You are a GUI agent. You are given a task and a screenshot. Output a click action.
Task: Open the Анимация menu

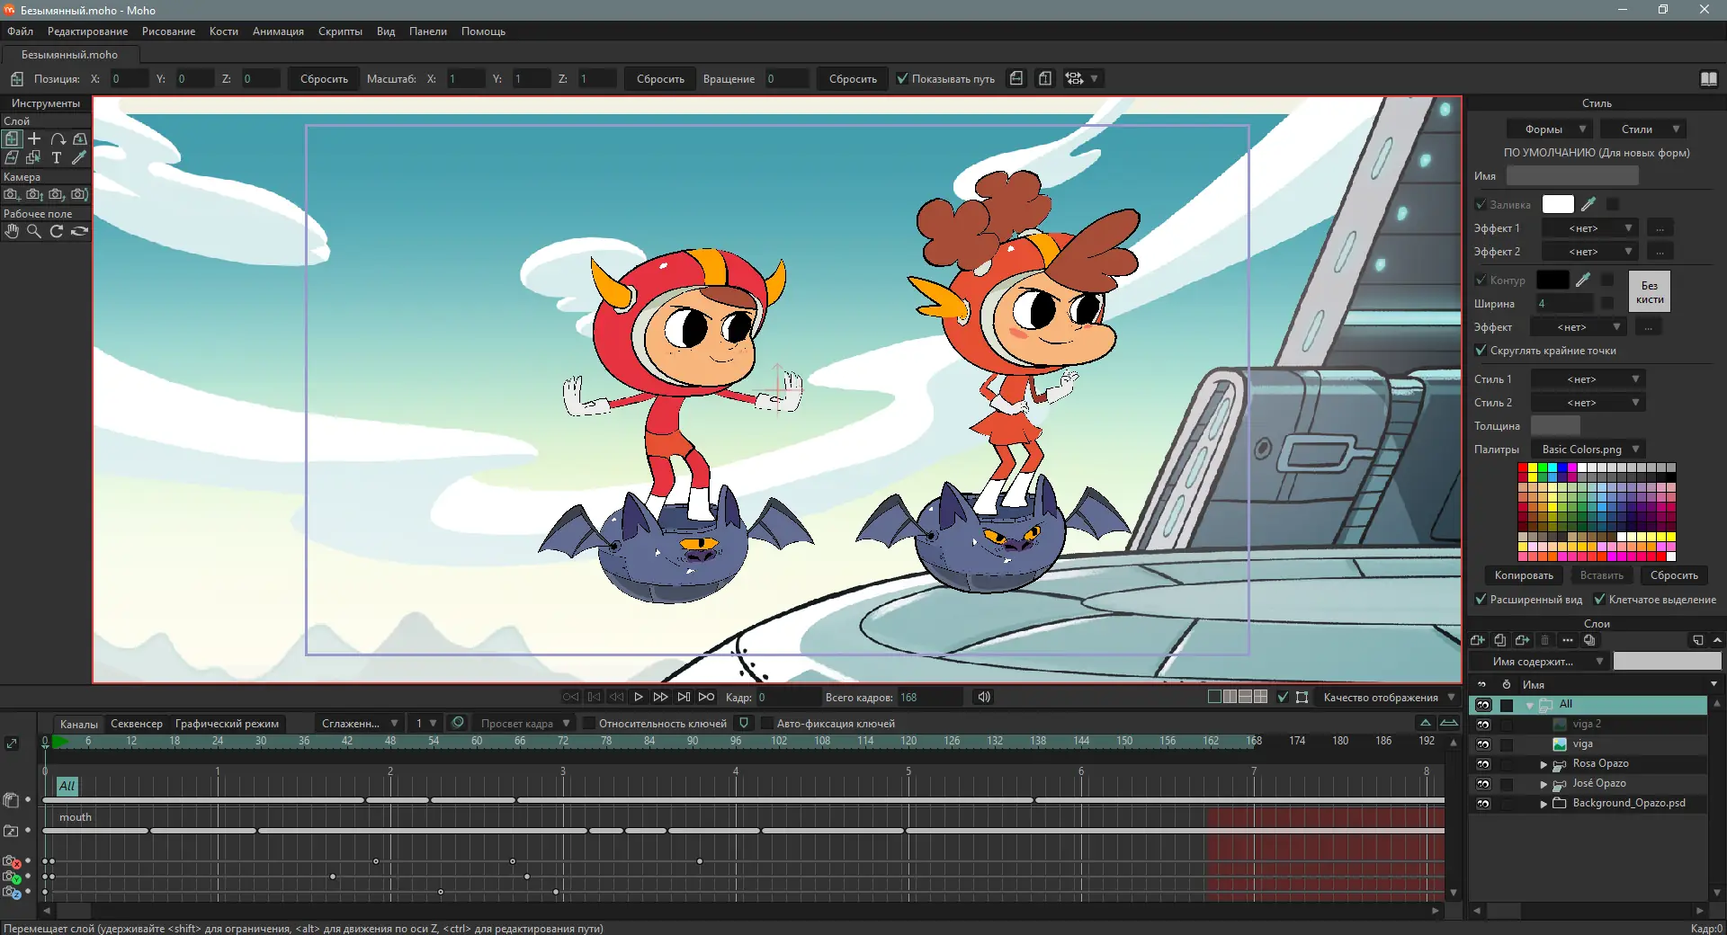coord(278,31)
